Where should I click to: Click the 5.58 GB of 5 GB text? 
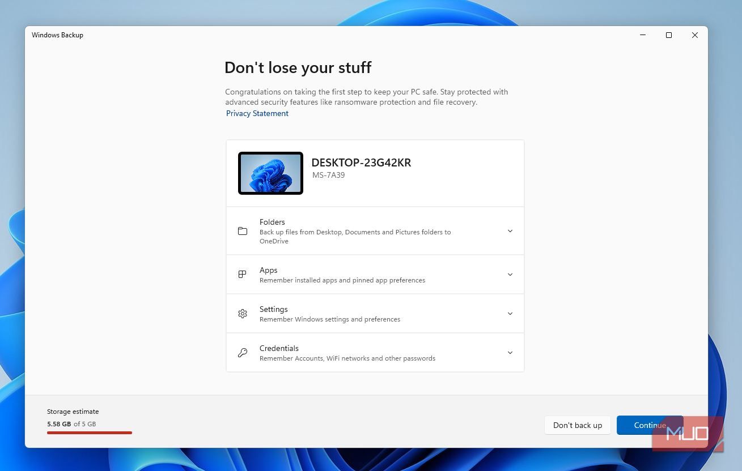[x=71, y=424]
